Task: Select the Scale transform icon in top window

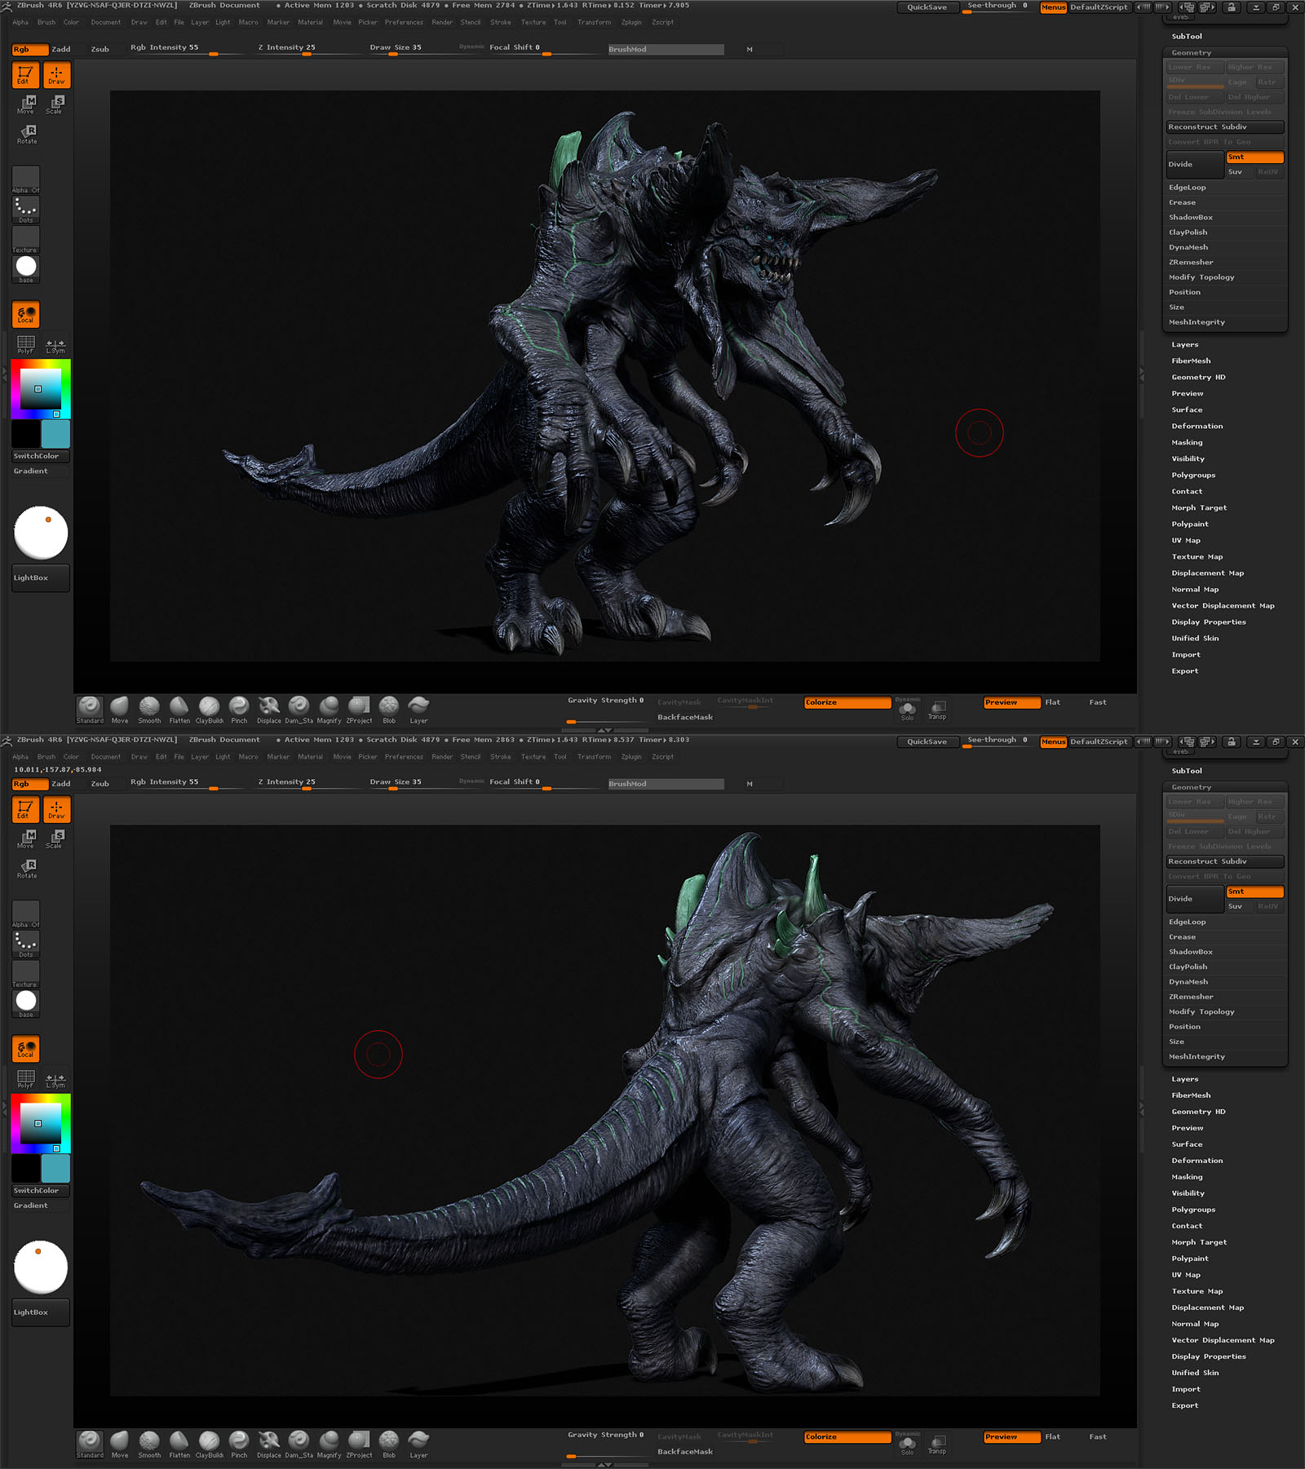Action: tap(55, 104)
